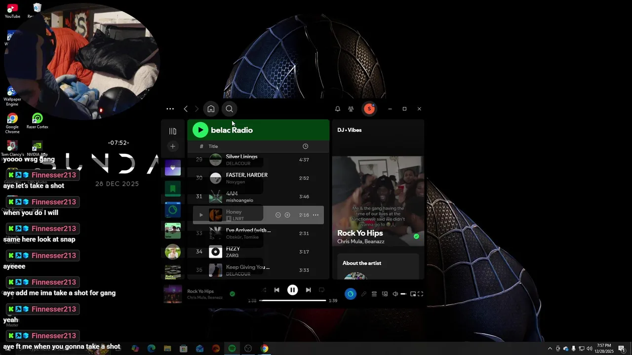Hide Honey with the minus circle icon
This screenshot has height=355, width=632.
coord(278,215)
